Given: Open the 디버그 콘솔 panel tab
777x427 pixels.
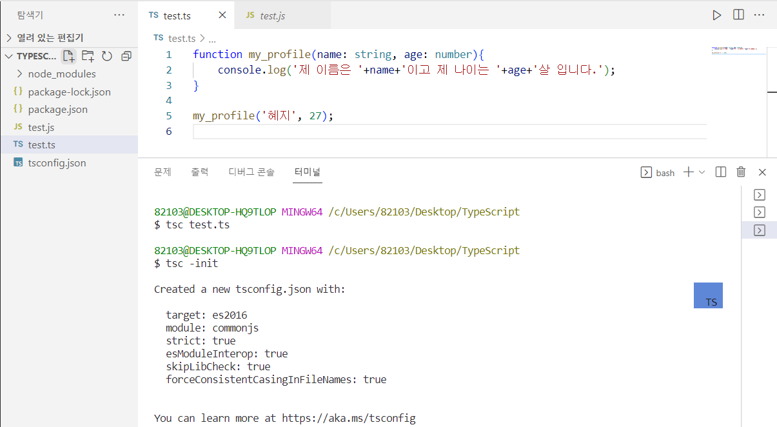Looking at the screenshot, I should (x=251, y=172).
